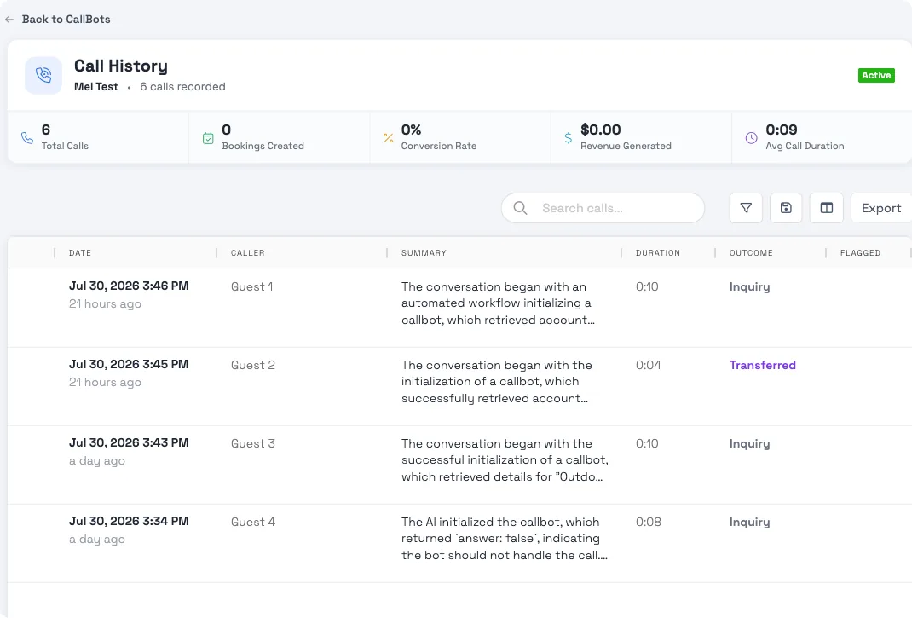Select caller Guest 3
The width and height of the screenshot is (912, 618).
coord(253,443)
